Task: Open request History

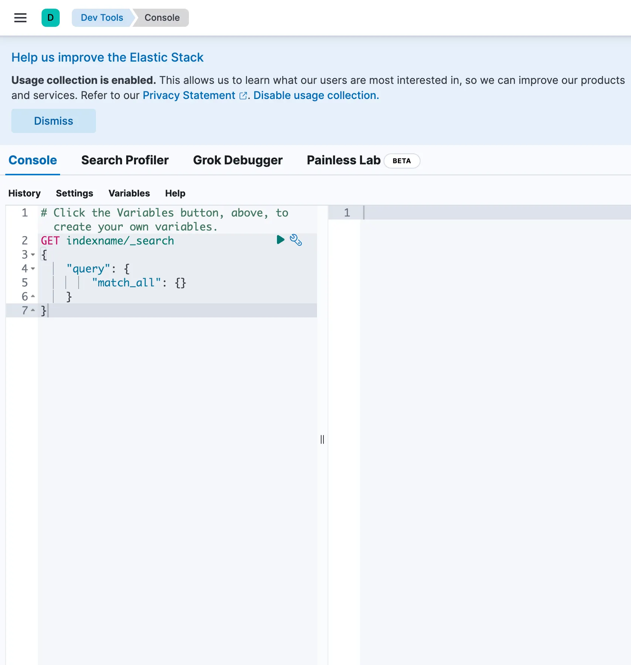Action: click(x=25, y=193)
